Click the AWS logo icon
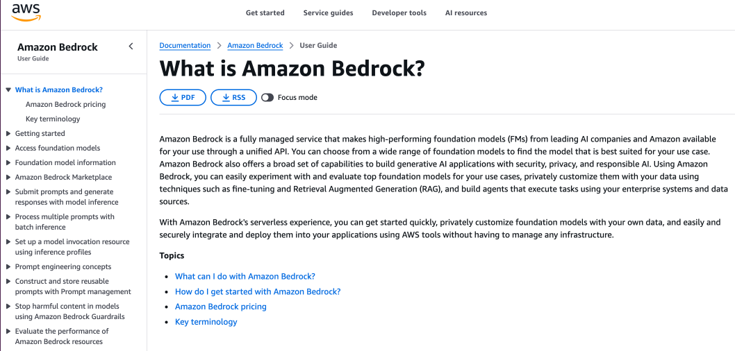 pyautogui.click(x=26, y=12)
